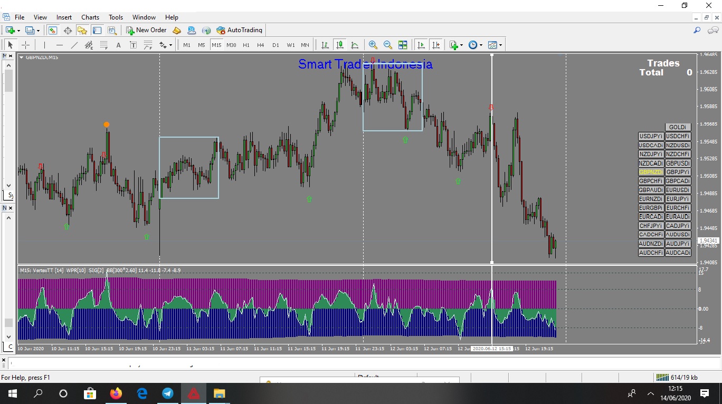Toggle the Strategy Tester panel
The height and width of the screenshot is (404, 722).
[x=111, y=31]
